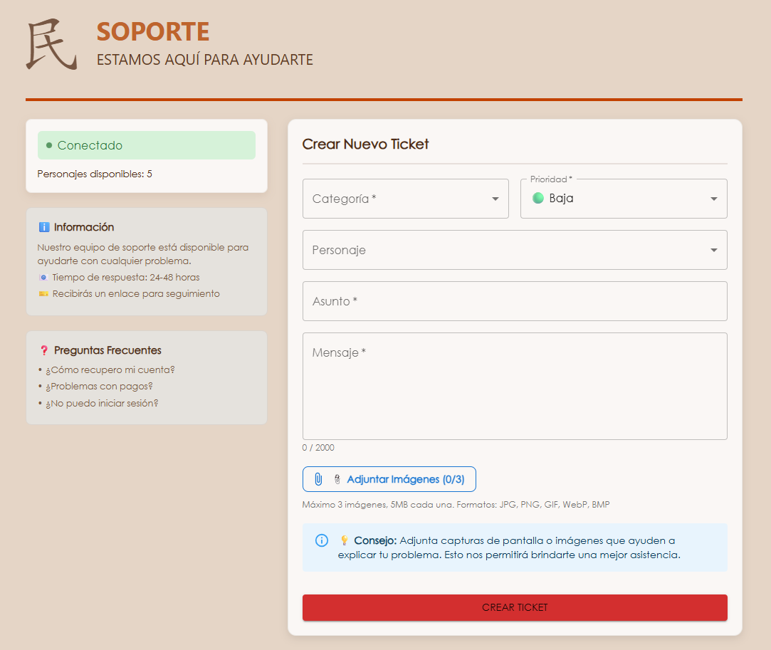Focus the Asunto input field

[x=514, y=301]
